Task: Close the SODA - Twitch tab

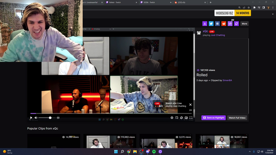Action: click(x=171, y=3)
